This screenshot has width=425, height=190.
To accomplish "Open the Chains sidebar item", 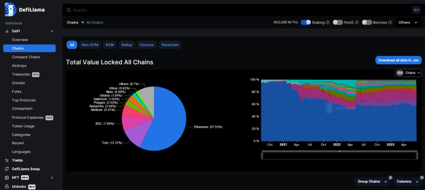I will 30,48.
